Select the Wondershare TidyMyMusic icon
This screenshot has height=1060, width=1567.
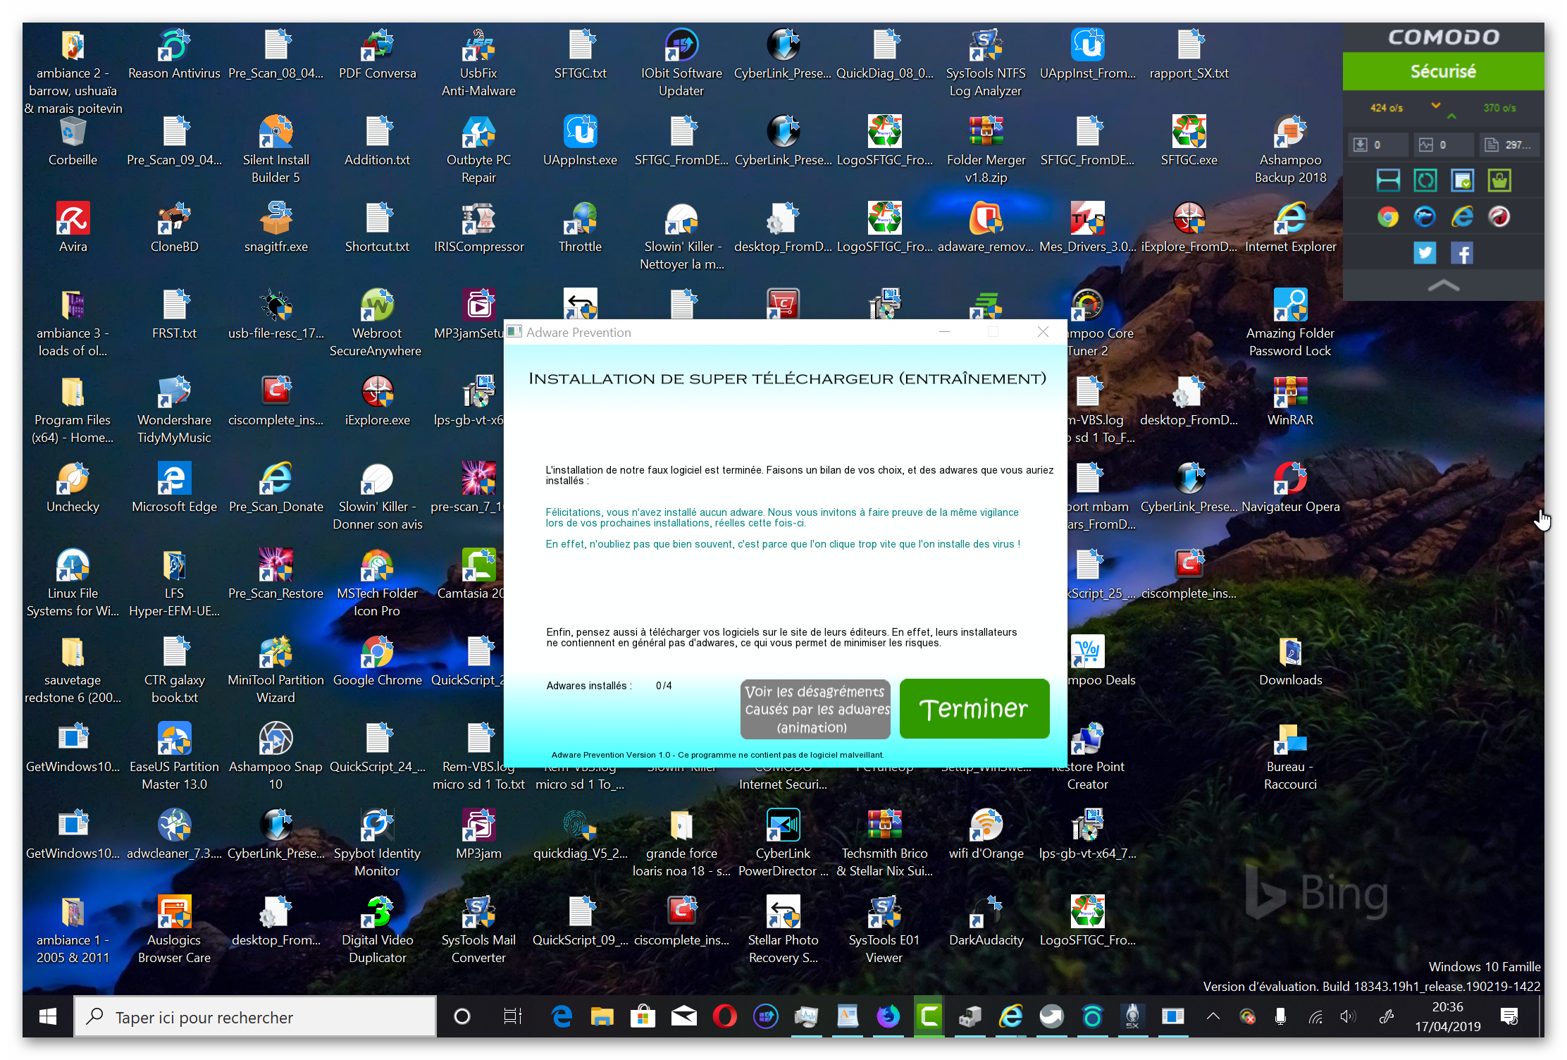(174, 410)
